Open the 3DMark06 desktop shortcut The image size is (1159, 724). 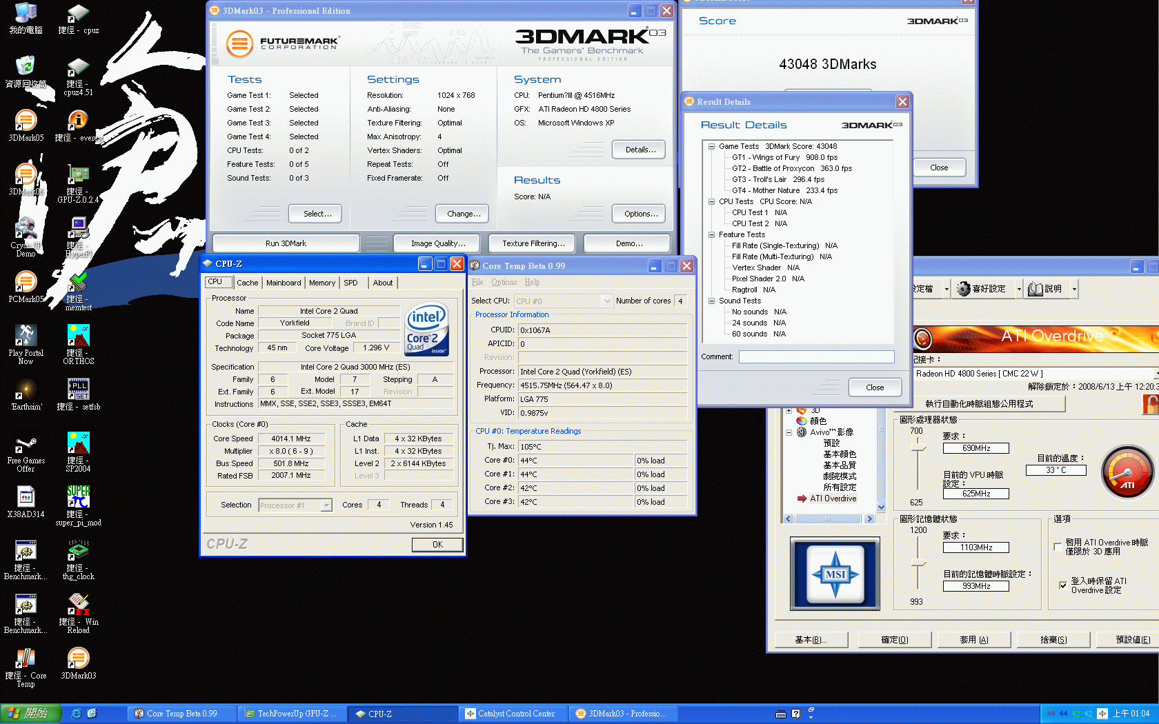coord(26,179)
